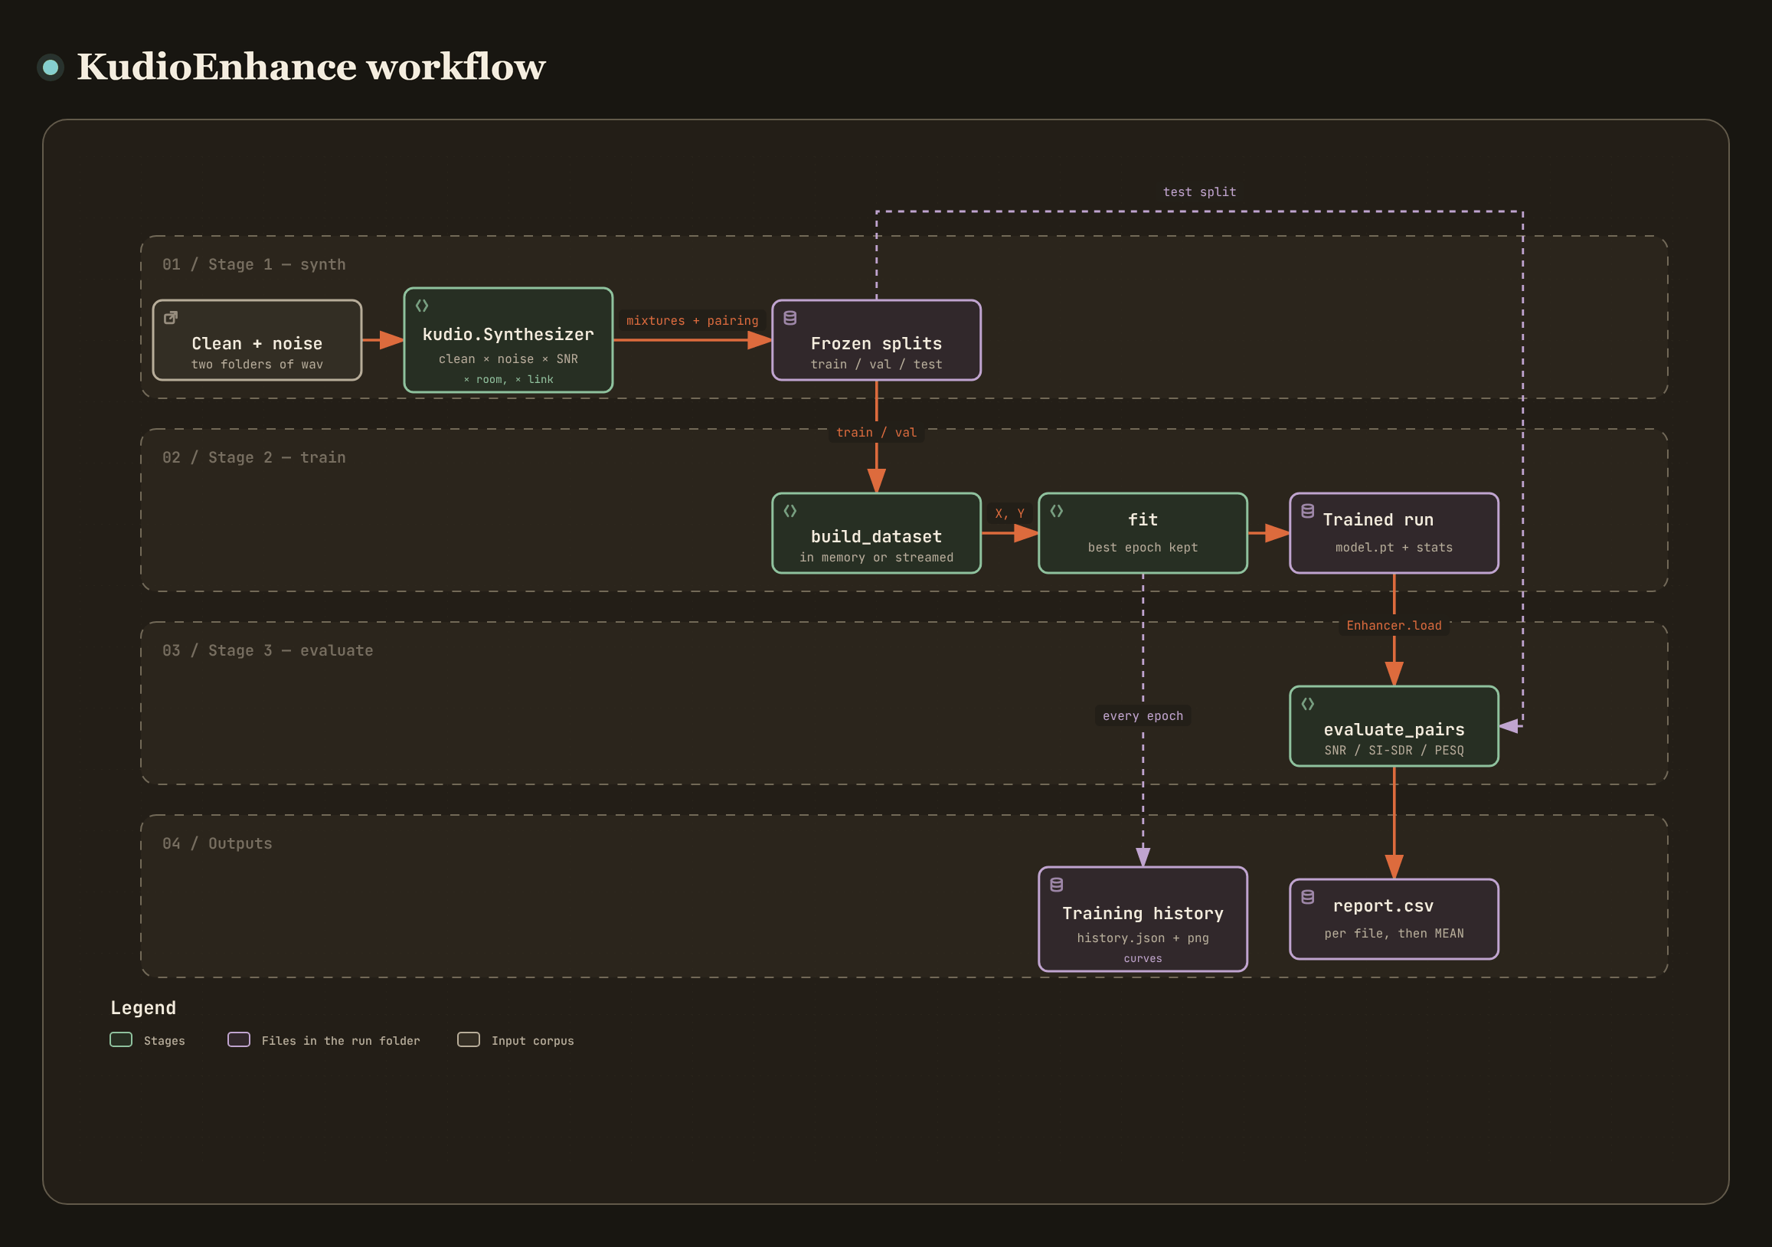The width and height of the screenshot is (1772, 1247).
Task: Click the Legend heading
Action: pyautogui.click(x=142, y=1008)
